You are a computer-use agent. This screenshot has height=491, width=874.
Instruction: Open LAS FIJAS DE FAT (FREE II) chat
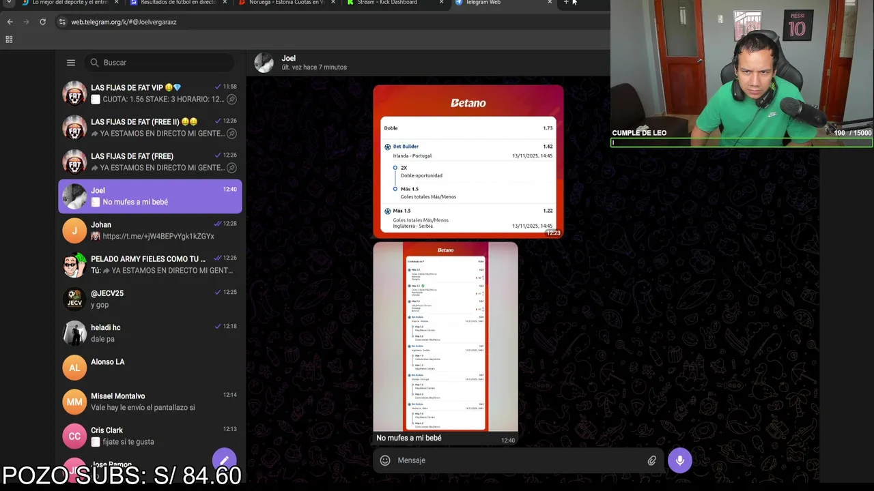point(150,128)
